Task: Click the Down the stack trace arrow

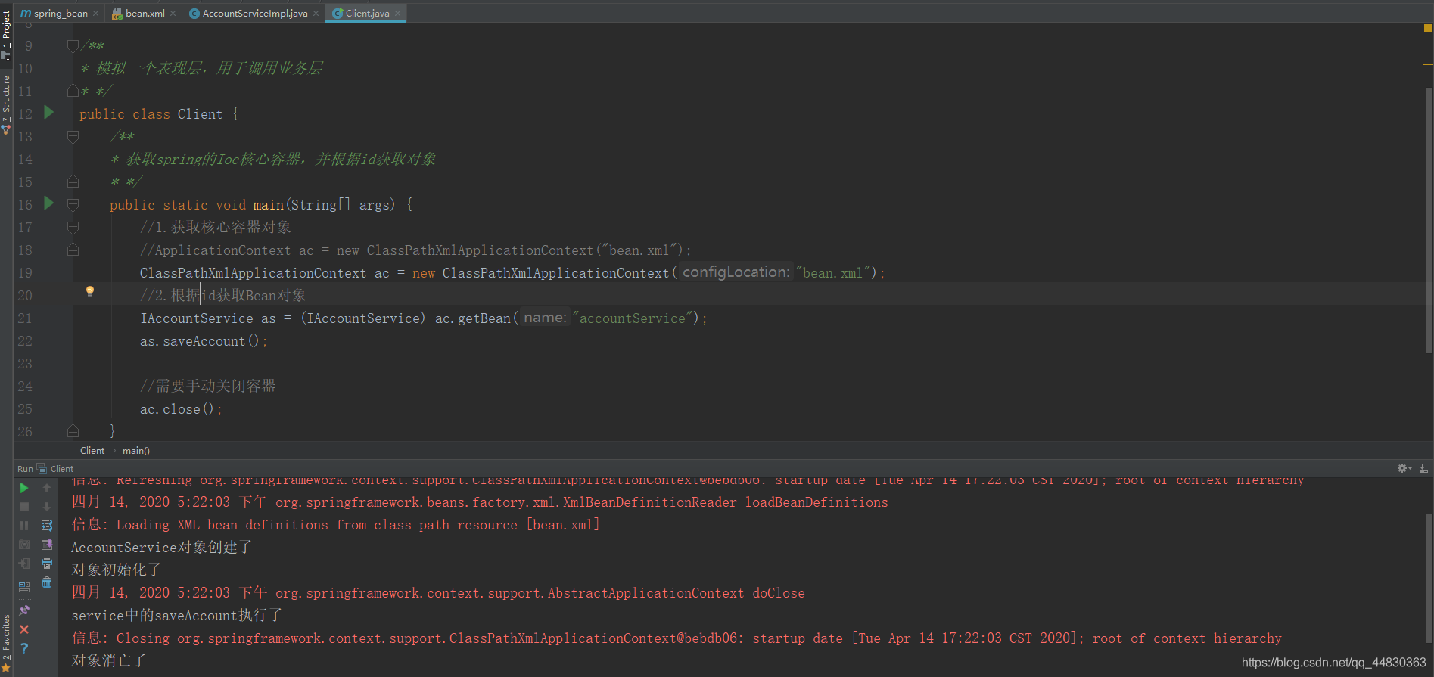Action: tap(47, 507)
